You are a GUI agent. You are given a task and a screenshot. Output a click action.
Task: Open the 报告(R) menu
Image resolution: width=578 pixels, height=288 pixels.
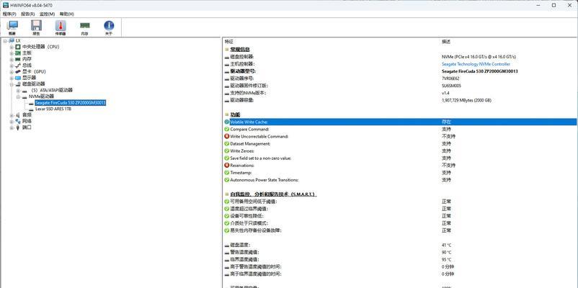coord(28,14)
